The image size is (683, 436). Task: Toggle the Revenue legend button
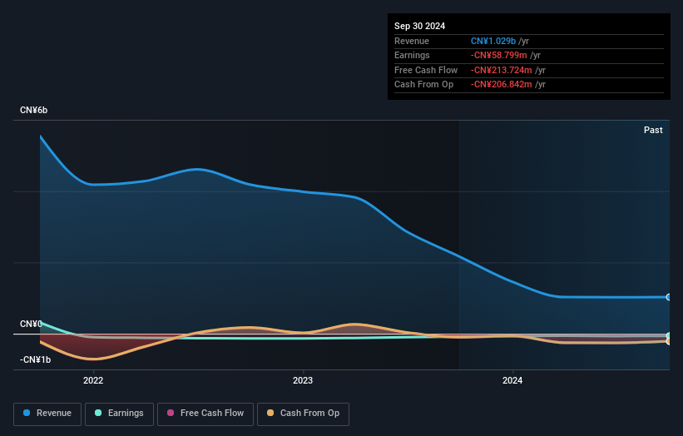point(47,414)
